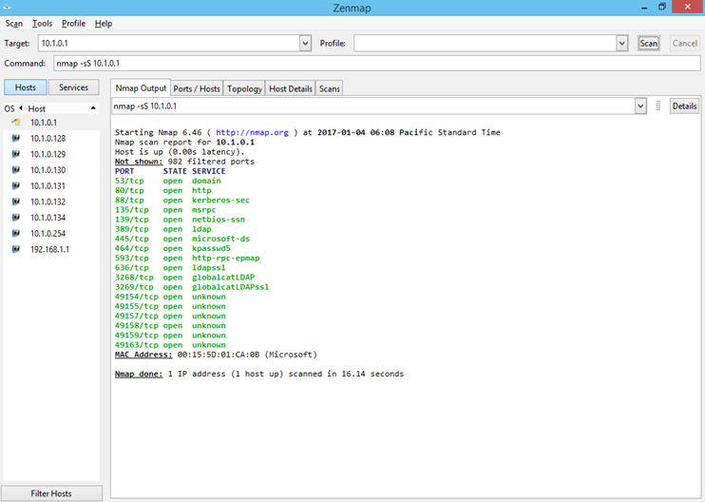Open the Profile dropdown list
The height and width of the screenshot is (502, 705).
click(x=621, y=44)
